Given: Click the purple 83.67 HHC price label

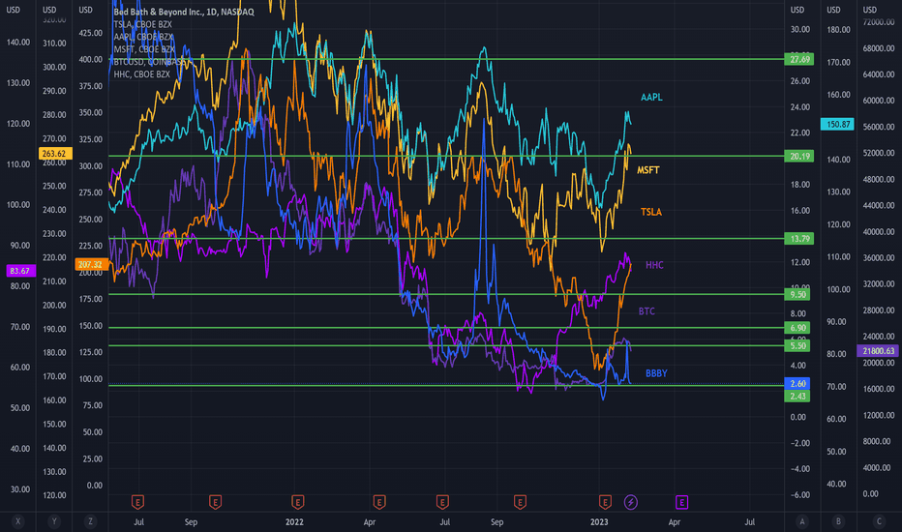Looking at the screenshot, I should pyautogui.click(x=20, y=270).
